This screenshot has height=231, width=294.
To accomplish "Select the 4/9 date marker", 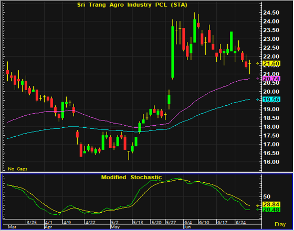I will [x=67, y=223].
